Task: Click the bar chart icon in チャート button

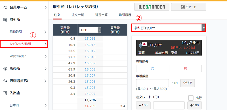Action: click(183, 7)
